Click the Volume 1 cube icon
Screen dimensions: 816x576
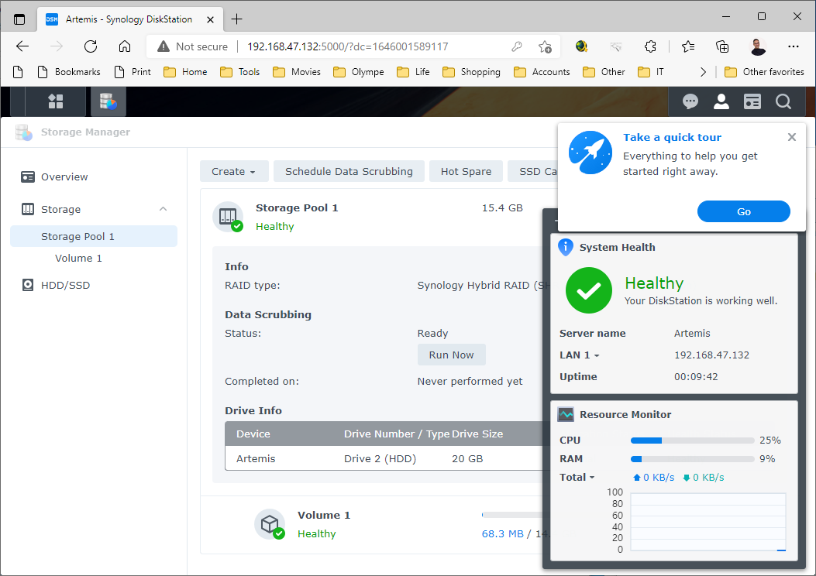point(270,524)
